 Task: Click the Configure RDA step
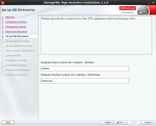(13, 56)
